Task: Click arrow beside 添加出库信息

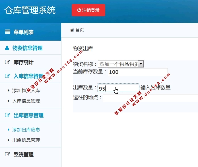Action: point(9,130)
